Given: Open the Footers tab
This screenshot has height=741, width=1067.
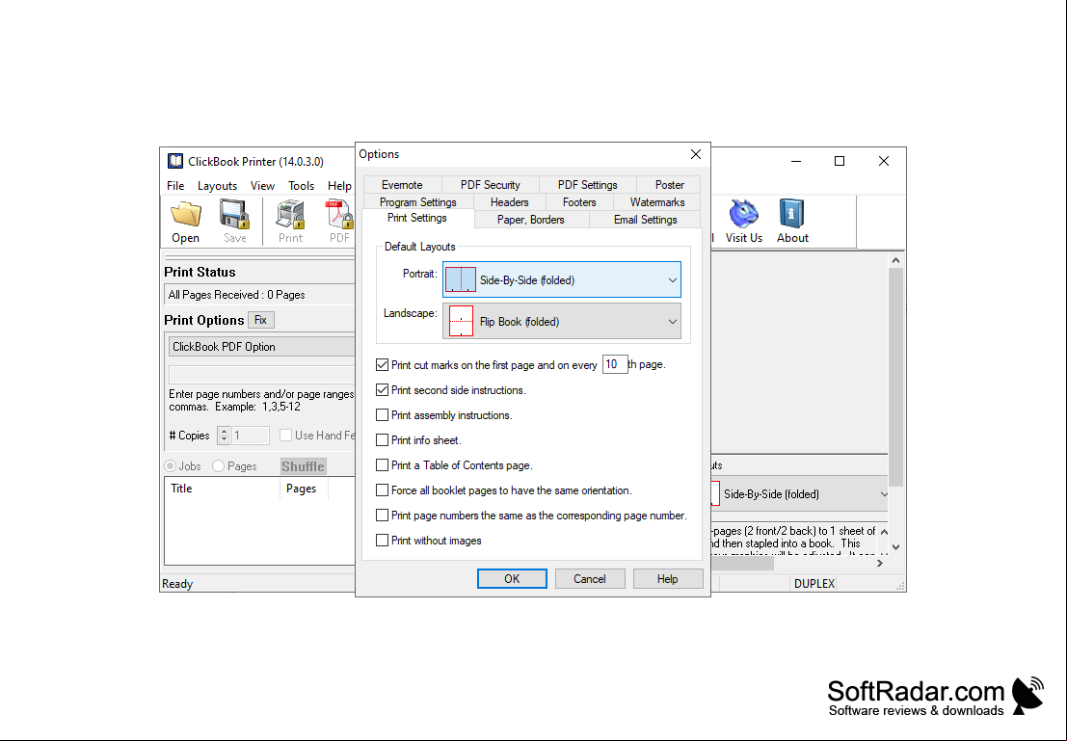Looking at the screenshot, I should pyautogui.click(x=579, y=202).
